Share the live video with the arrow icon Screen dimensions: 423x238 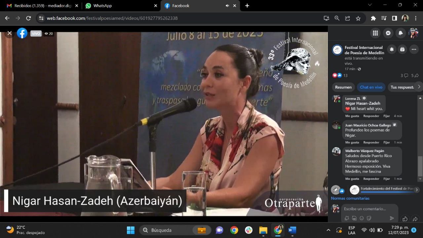coord(415,218)
